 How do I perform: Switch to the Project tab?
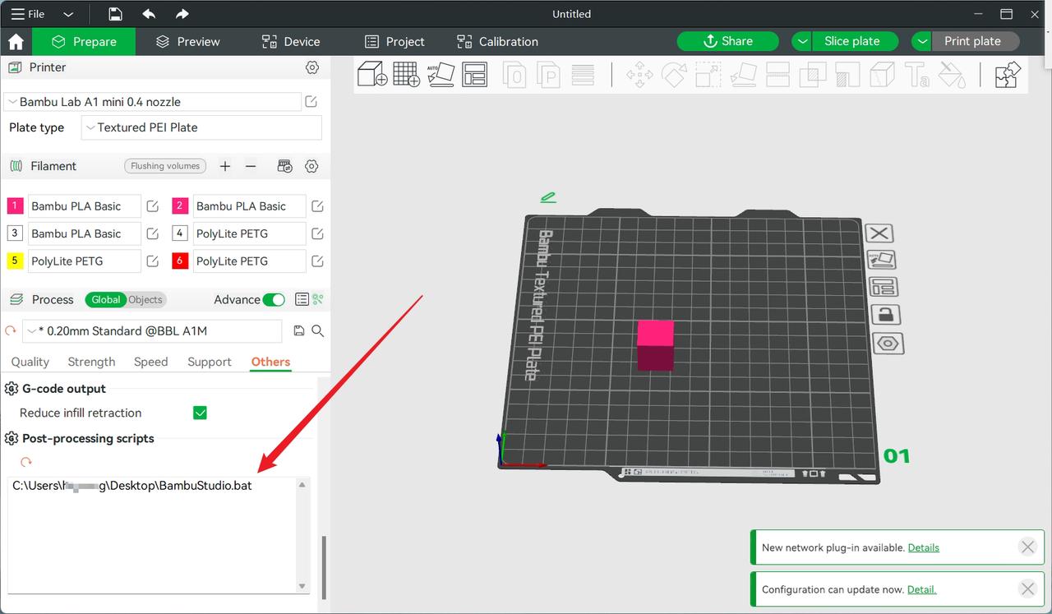(x=394, y=42)
